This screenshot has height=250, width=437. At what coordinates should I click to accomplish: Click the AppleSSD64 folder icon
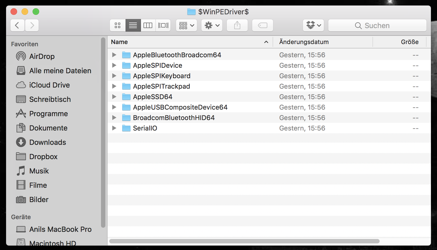(126, 97)
